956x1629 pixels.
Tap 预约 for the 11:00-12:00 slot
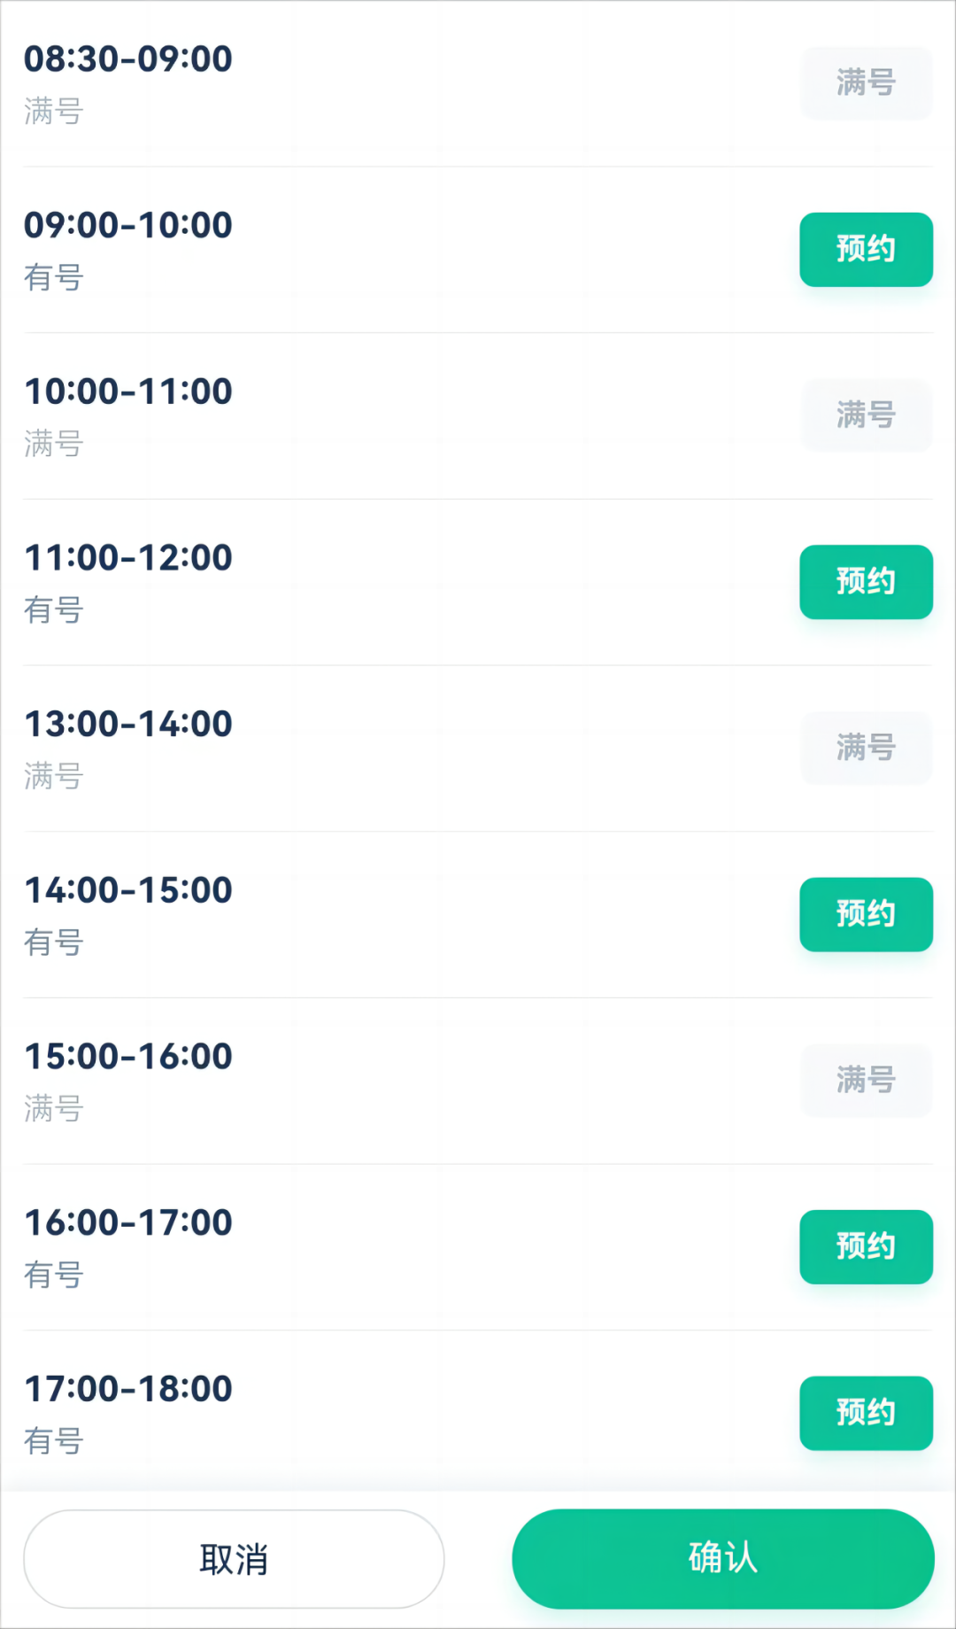point(866,582)
